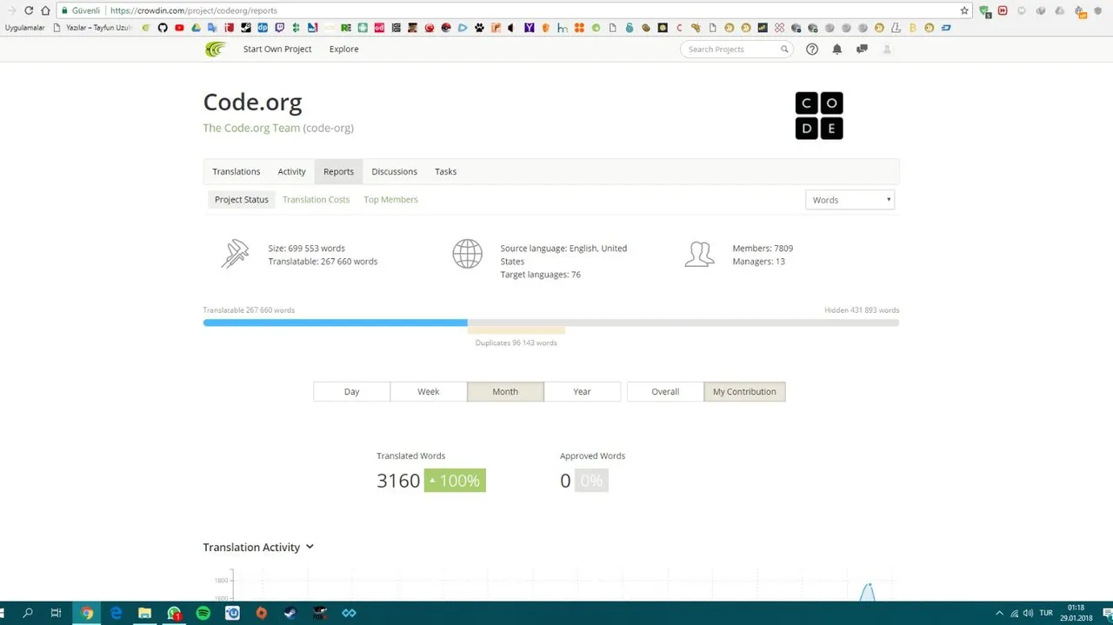Open the Twitch bookmark icon
The image size is (1113, 625).
[279, 28]
